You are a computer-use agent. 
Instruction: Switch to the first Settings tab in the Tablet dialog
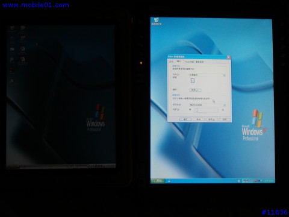point(171,61)
